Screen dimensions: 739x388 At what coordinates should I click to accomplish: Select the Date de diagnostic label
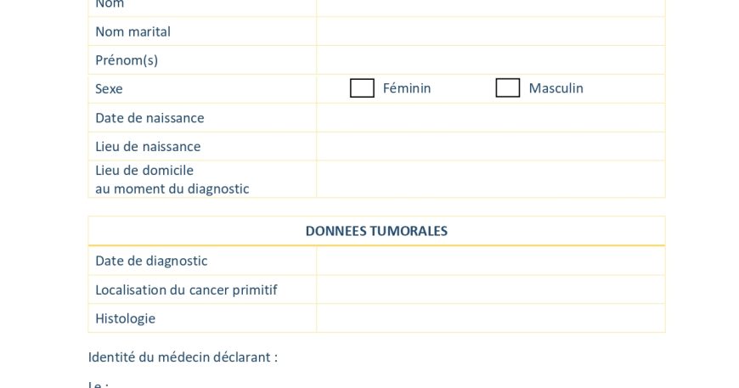click(x=151, y=261)
